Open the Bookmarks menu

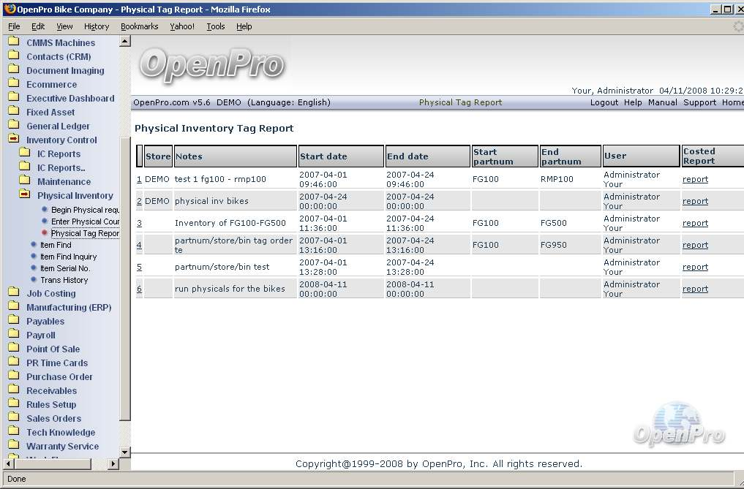[139, 26]
